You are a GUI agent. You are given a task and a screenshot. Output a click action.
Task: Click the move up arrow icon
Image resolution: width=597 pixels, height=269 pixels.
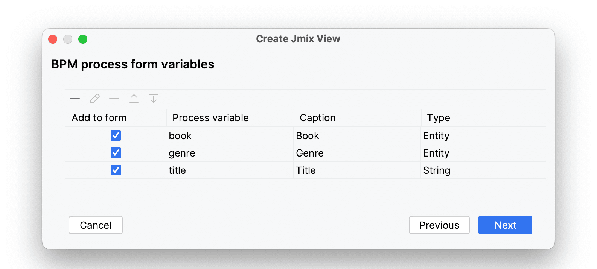coord(134,99)
